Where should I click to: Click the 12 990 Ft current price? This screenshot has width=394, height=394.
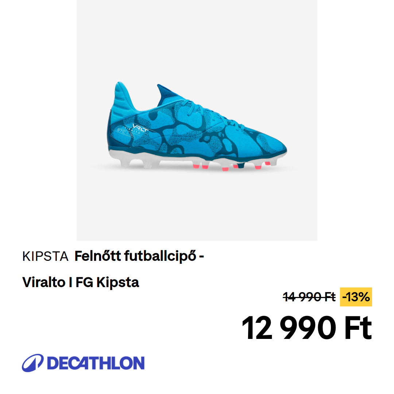tap(306, 328)
